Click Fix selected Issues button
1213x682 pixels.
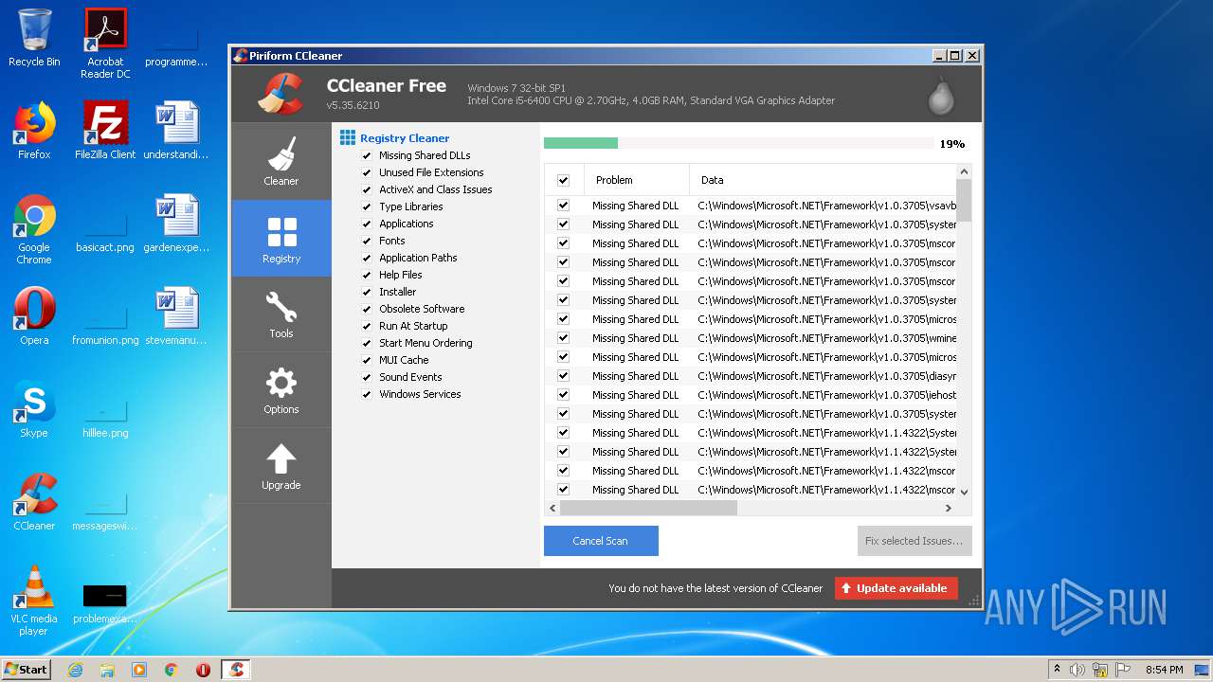point(914,541)
